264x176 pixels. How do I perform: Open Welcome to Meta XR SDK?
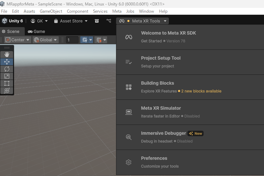(190, 37)
